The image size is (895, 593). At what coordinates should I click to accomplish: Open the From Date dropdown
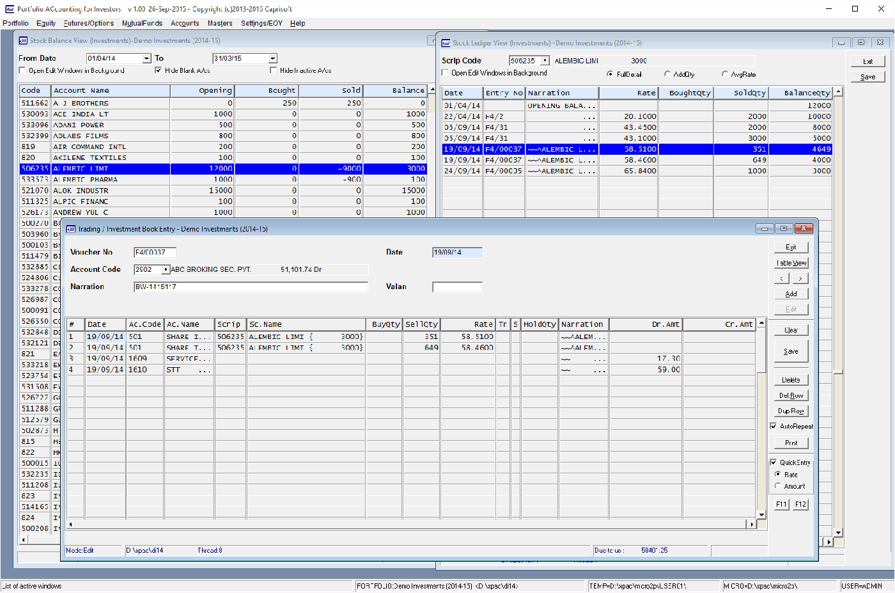point(146,58)
